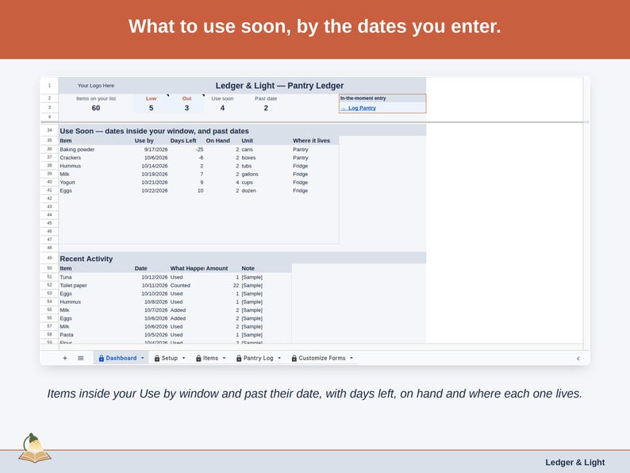Select the 10/14/2026 use by date
The height and width of the screenshot is (473, 630).
click(151, 166)
